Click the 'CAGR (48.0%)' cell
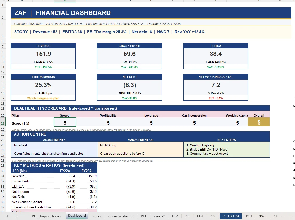The width and height of the screenshot is (295, 220). click(216, 62)
